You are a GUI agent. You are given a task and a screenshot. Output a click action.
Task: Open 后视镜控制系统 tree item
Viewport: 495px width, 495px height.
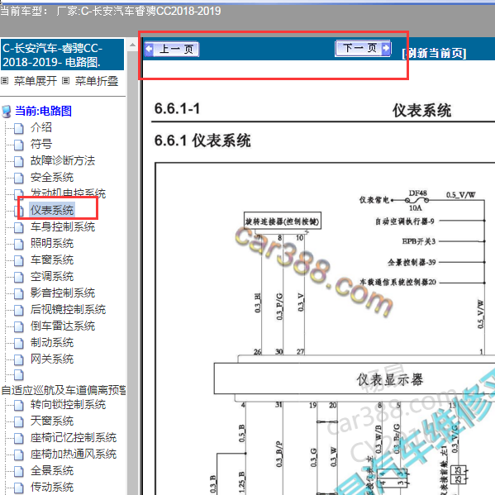coord(68,309)
